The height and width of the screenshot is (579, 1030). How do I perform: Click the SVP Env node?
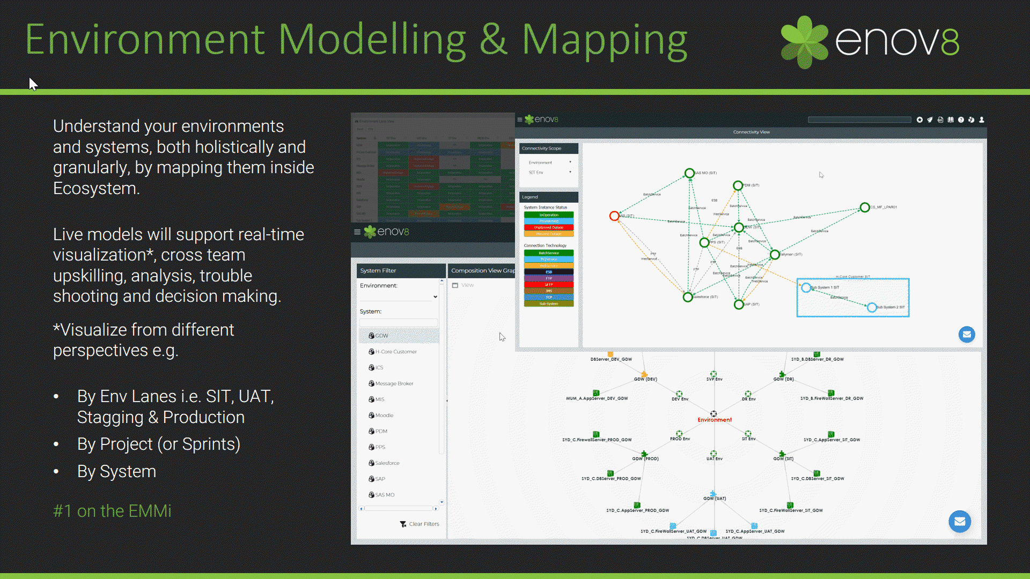(713, 374)
